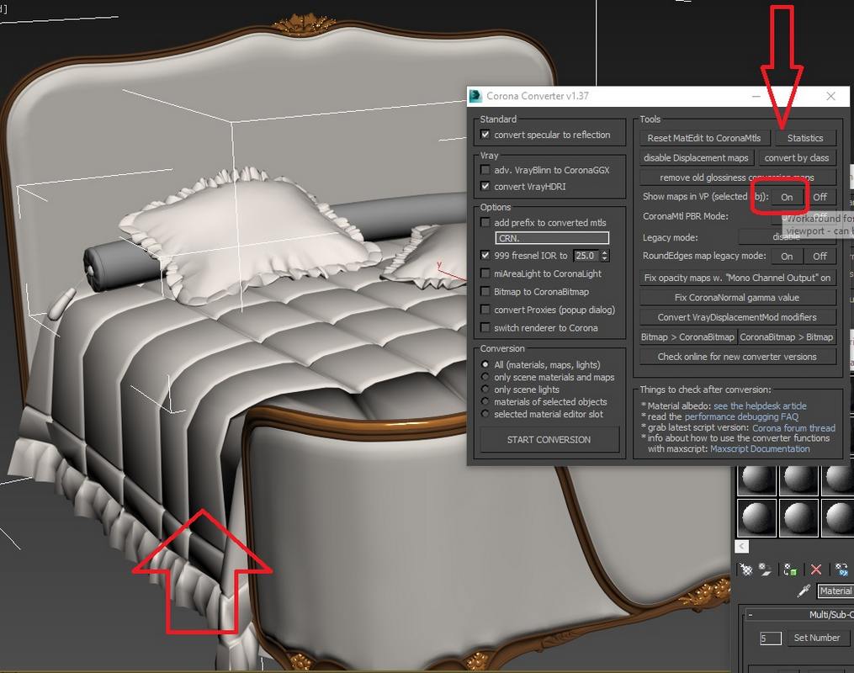Close the Corona Converter window
854x673 pixels.
coord(830,97)
